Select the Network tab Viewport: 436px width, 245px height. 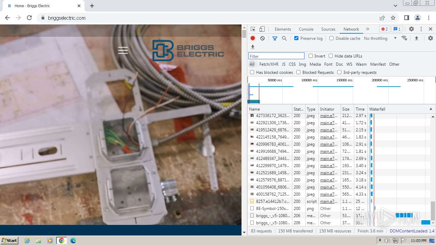click(351, 29)
